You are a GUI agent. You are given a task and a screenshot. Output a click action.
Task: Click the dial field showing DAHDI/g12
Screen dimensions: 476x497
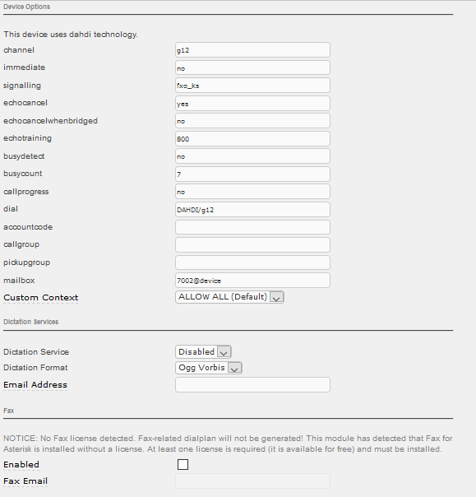[252, 210]
